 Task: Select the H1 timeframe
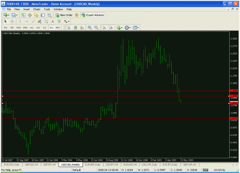tap(32, 28)
